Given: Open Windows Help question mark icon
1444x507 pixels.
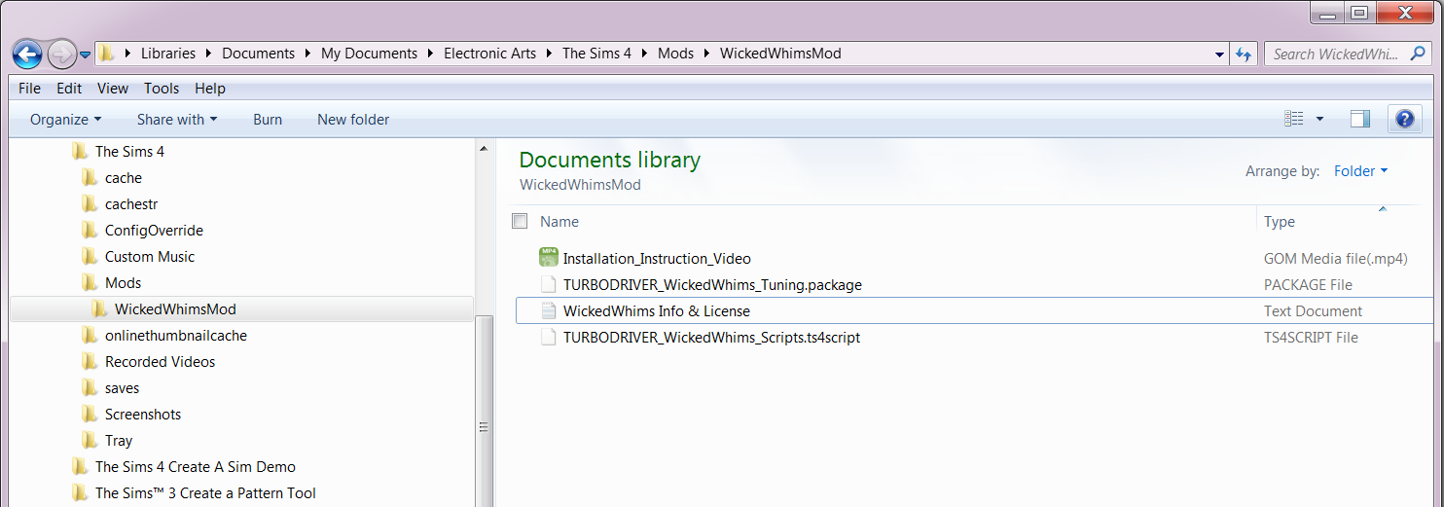Looking at the screenshot, I should tap(1404, 119).
